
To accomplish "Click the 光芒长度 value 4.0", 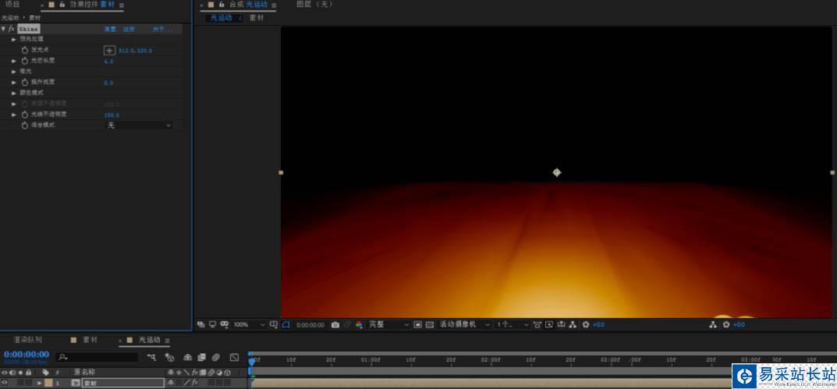I will pos(108,62).
